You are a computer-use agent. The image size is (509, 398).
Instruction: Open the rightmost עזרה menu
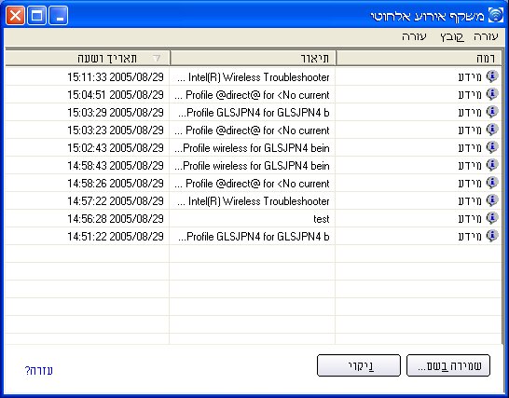coord(486,36)
